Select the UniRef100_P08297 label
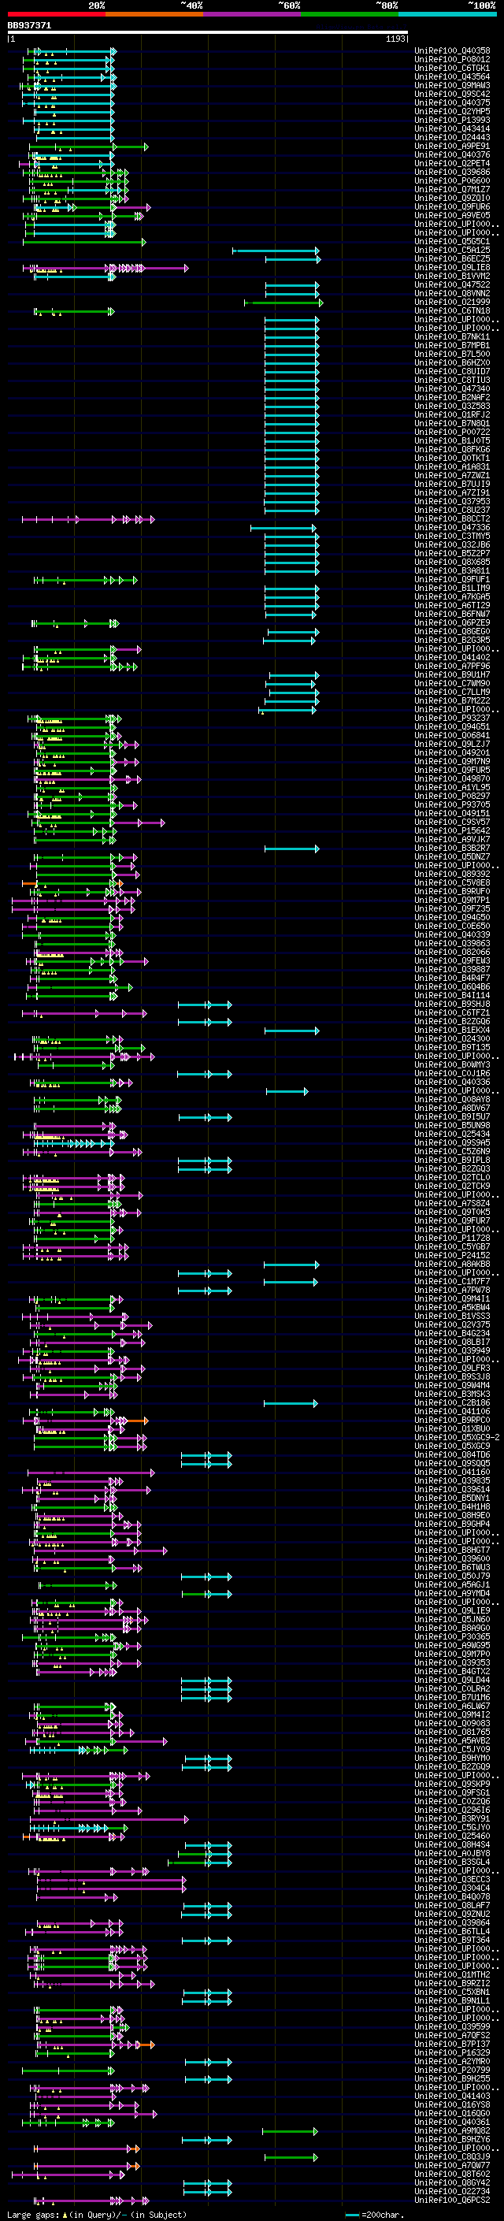This screenshot has height=2221, width=504. pyautogui.click(x=452, y=796)
